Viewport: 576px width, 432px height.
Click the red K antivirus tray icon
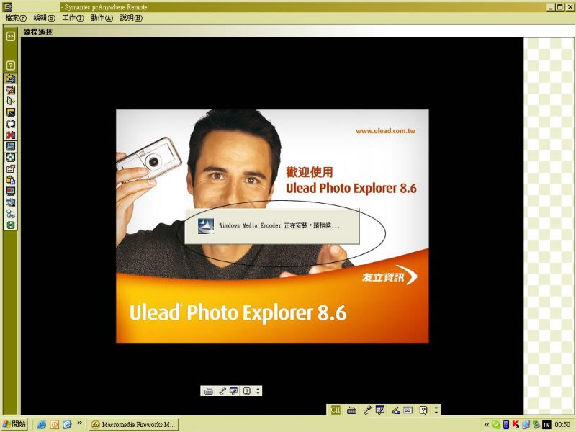point(516,425)
